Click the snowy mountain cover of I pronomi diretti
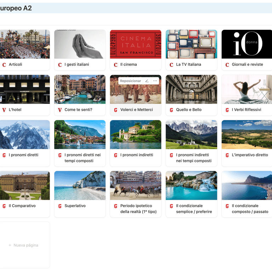The image size is (272, 272). click(x=25, y=135)
